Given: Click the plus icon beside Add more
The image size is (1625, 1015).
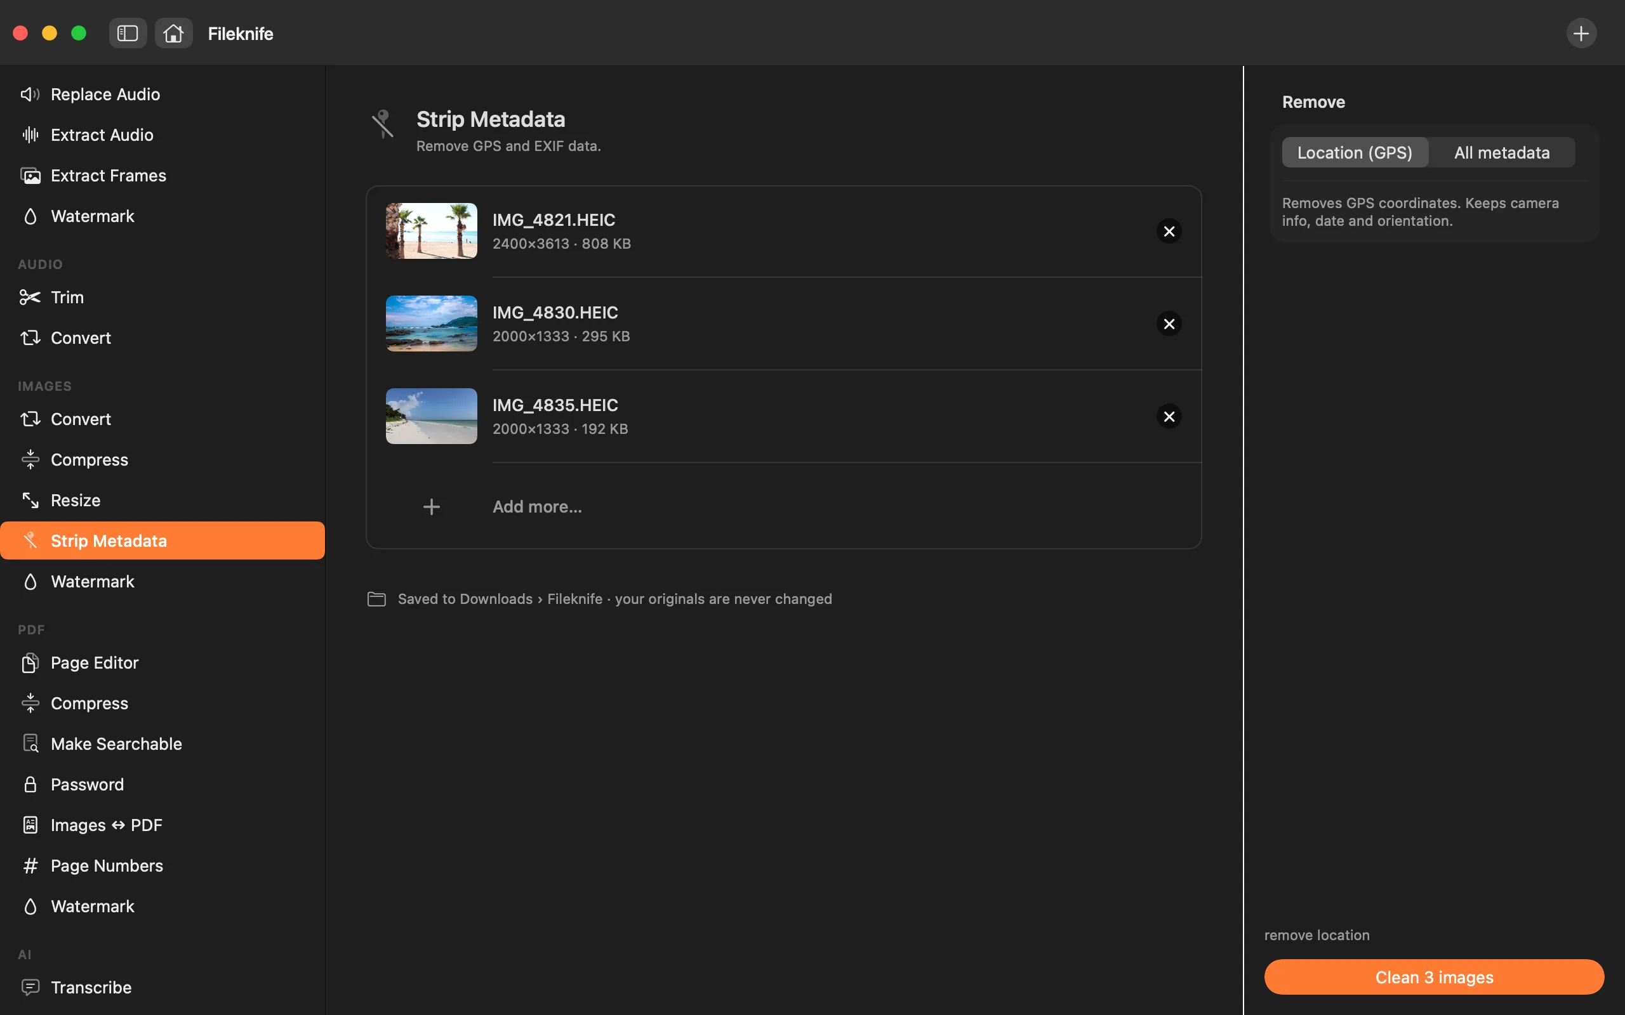Looking at the screenshot, I should click(431, 506).
